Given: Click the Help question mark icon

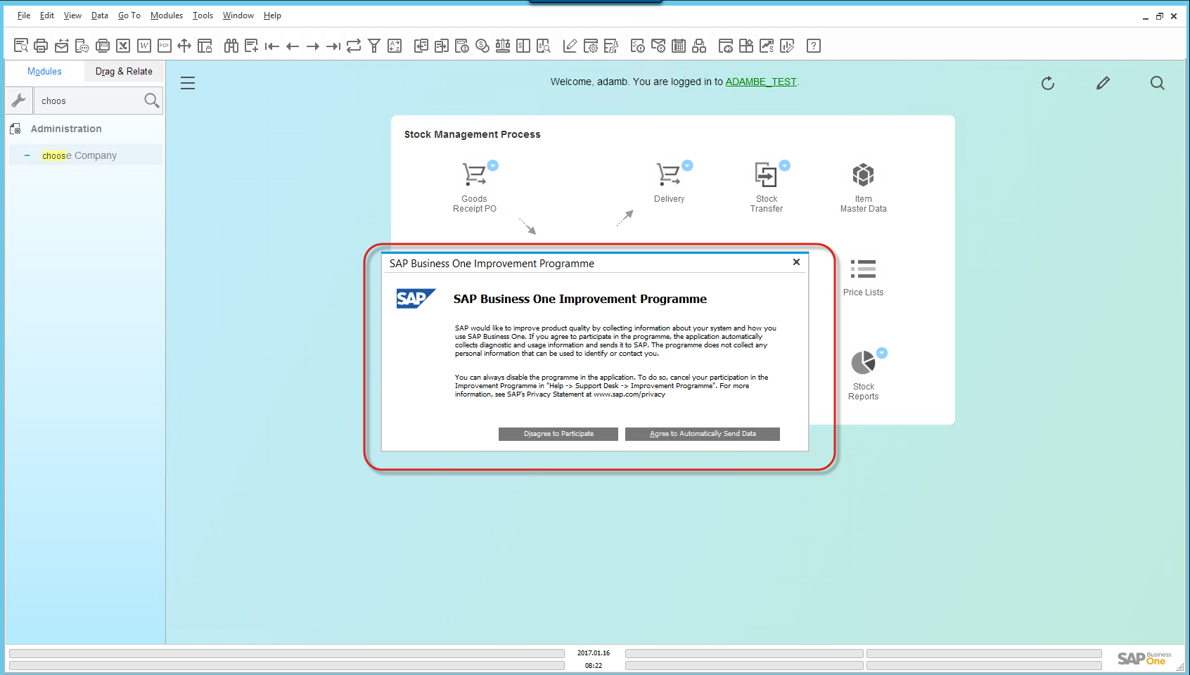Looking at the screenshot, I should (x=814, y=46).
